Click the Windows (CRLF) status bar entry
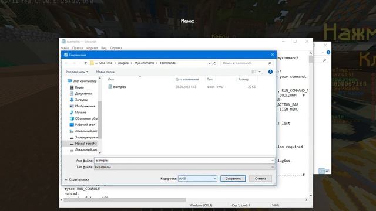 (x=201, y=205)
